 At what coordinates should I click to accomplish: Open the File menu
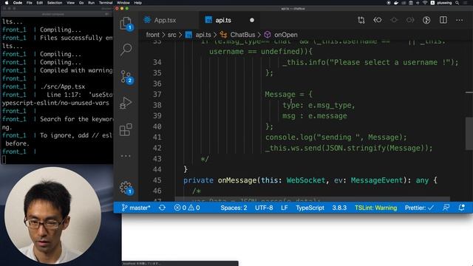30,3
